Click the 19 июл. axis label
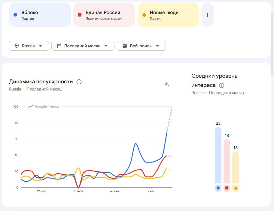 click(78, 191)
